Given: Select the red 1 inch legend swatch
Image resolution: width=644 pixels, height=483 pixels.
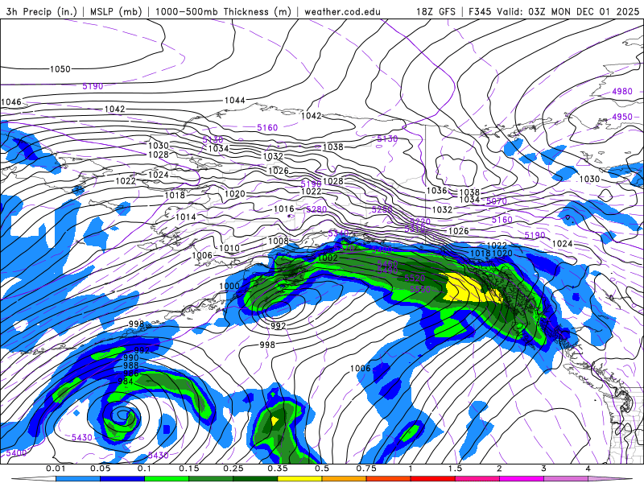Looking at the screenshot, I should tap(433, 479).
